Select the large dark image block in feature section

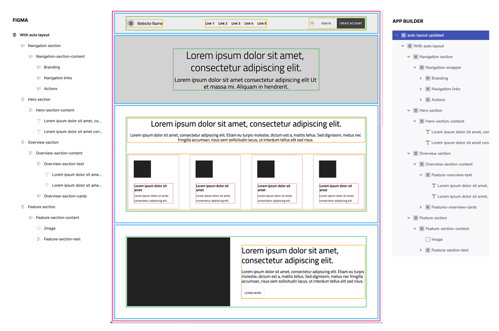tap(178, 272)
